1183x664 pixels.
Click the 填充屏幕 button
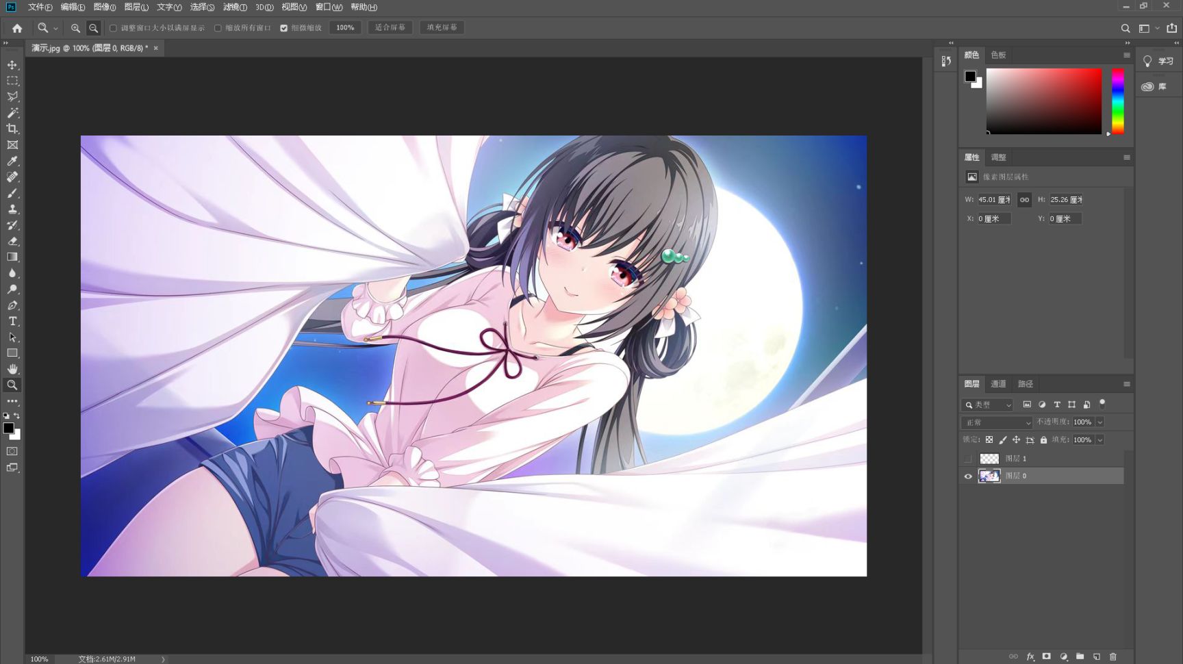click(442, 27)
